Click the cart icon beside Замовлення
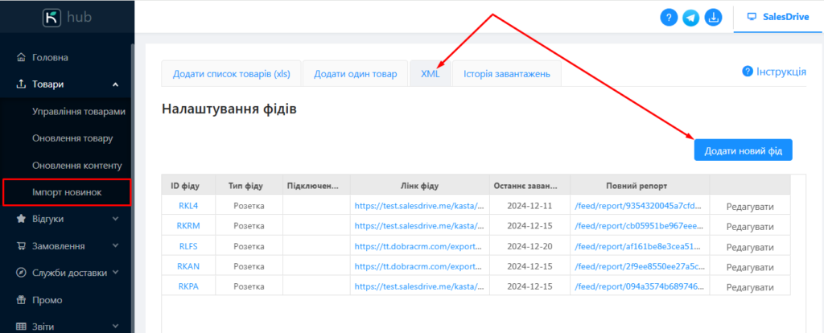 [x=20, y=246]
